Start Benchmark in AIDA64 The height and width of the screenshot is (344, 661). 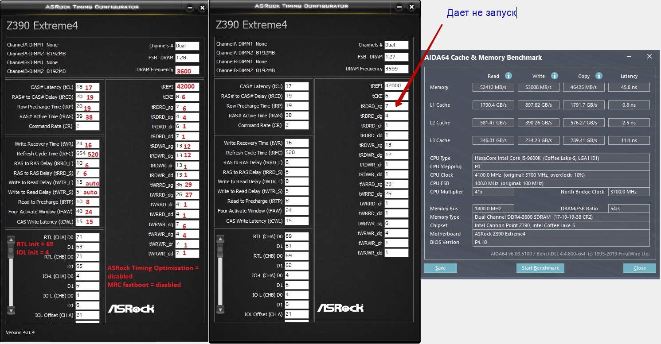[x=540, y=268]
